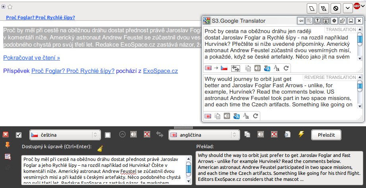
Task: Refresh the reverse translation
Action: (256, 116)
